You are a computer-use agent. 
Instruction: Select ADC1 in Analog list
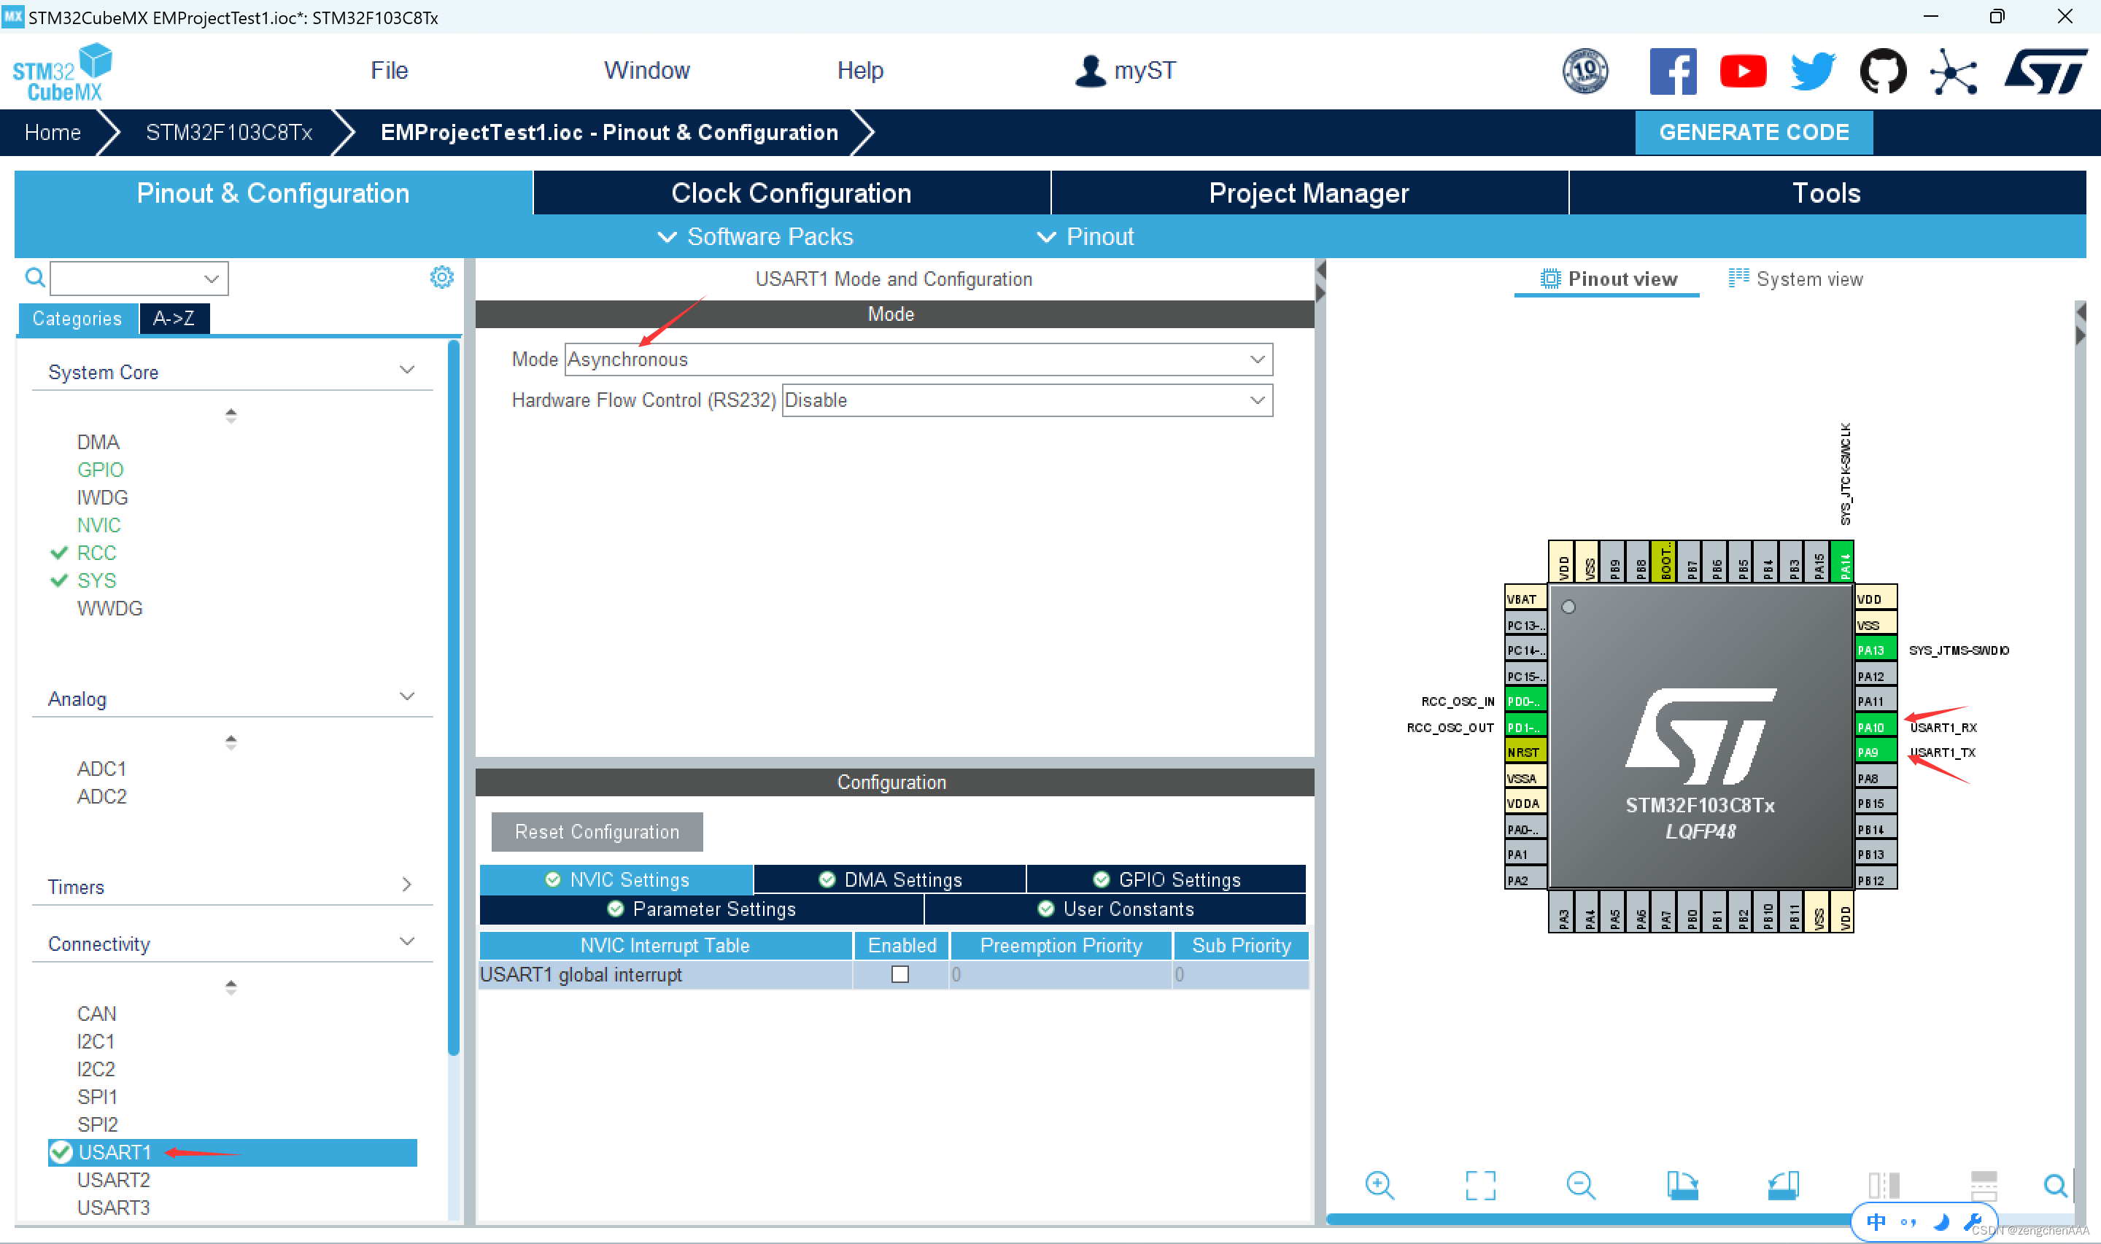101,769
